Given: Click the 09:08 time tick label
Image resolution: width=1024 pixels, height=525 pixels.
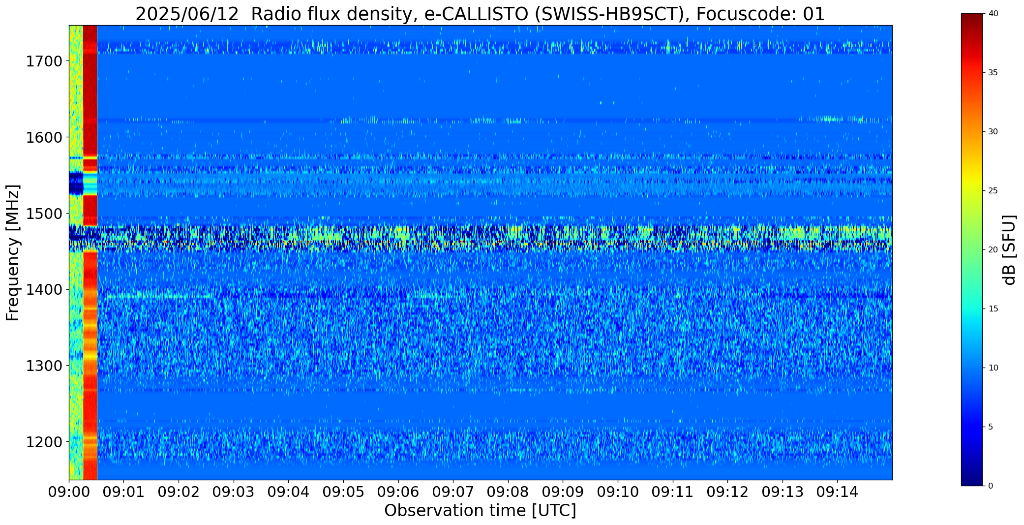Looking at the screenshot, I should pyautogui.click(x=508, y=492).
